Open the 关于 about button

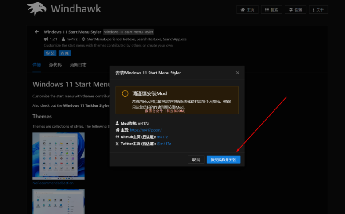318,10
